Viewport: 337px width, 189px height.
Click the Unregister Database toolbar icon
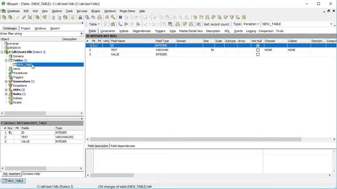pos(10,17)
